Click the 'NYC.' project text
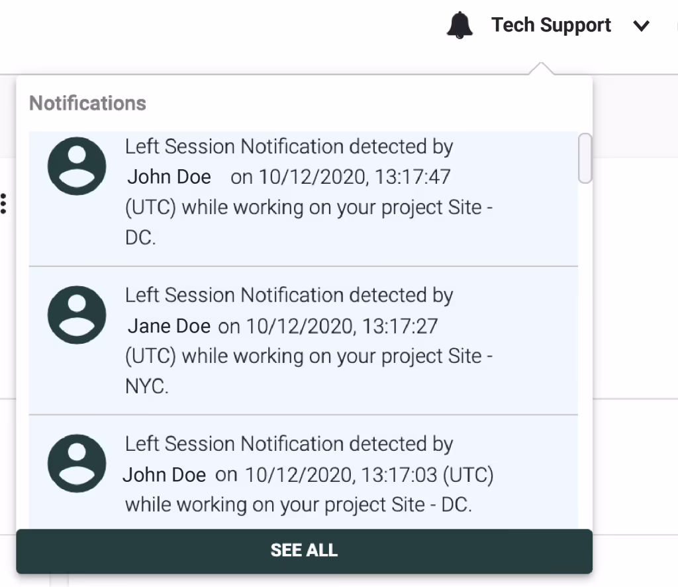The width and height of the screenshot is (678, 587). tap(146, 386)
